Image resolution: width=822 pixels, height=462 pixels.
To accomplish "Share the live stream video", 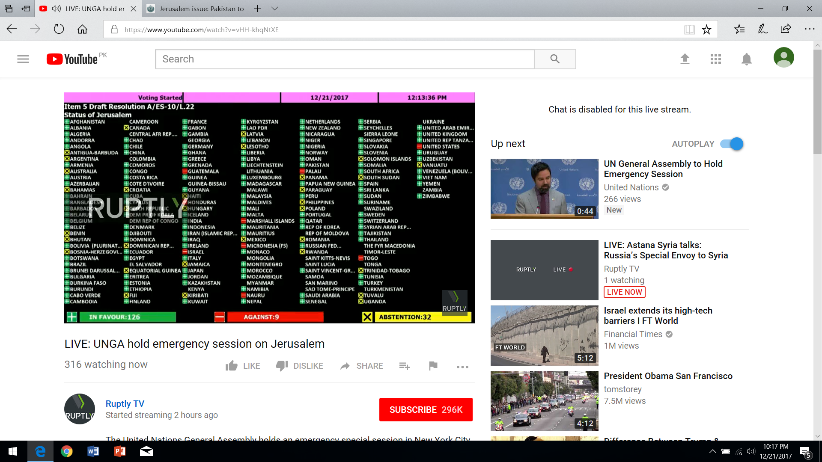I will click(362, 366).
